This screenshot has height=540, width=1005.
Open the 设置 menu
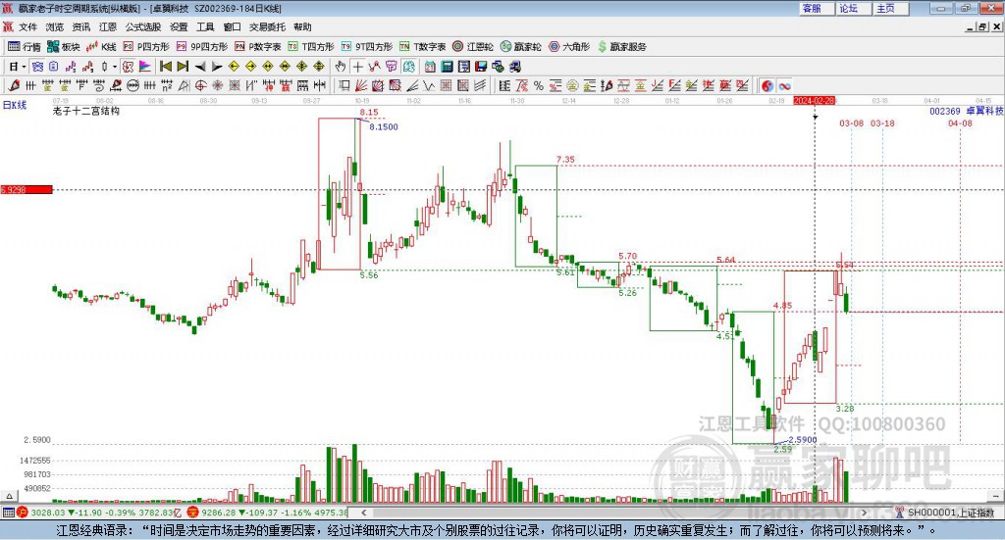click(x=179, y=26)
